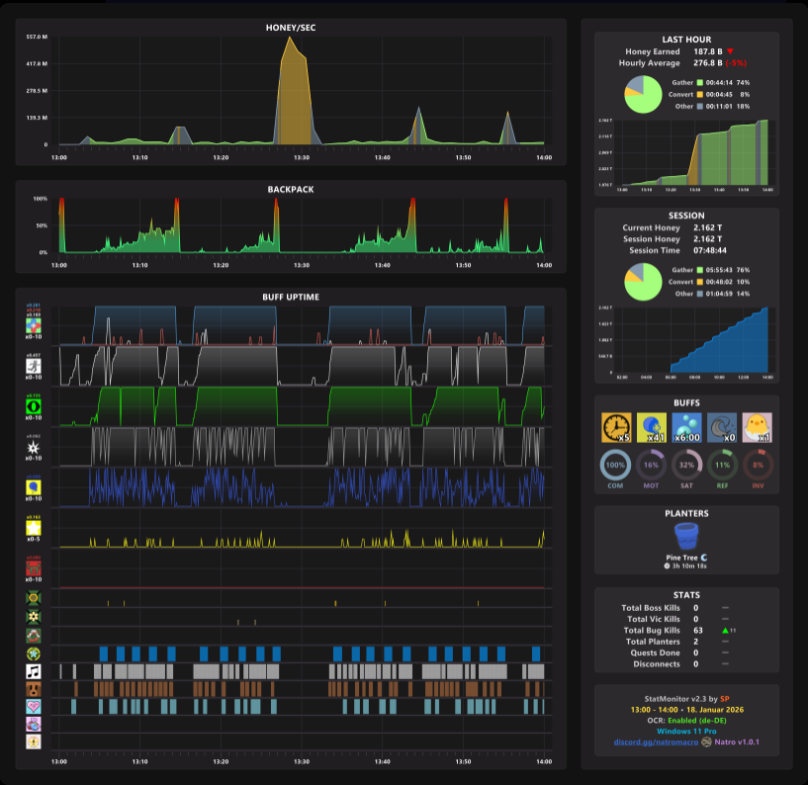Screen dimensions: 808x785
Task: Click the INV 8% circular gauge
Action: (x=758, y=465)
